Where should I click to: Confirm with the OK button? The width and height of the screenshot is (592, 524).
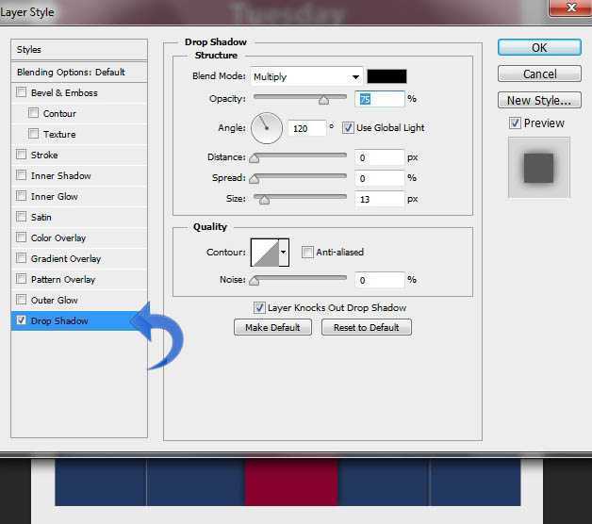(539, 48)
